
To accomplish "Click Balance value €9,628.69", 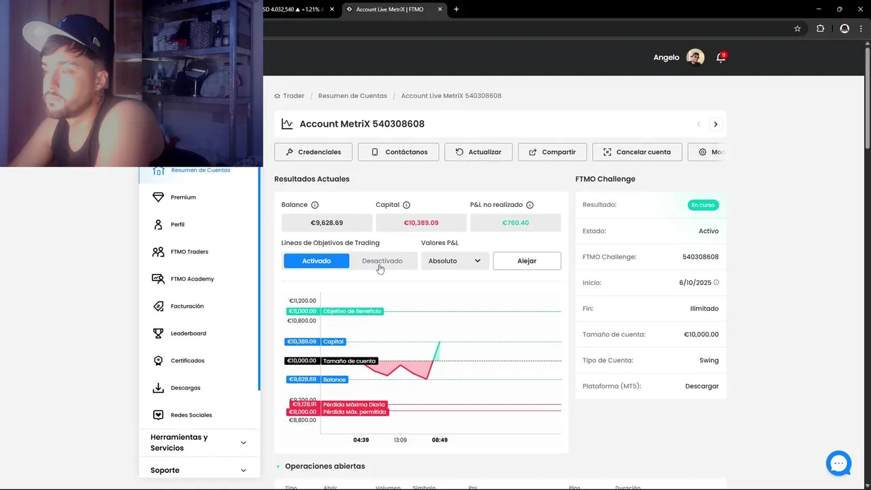I will pyautogui.click(x=327, y=223).
